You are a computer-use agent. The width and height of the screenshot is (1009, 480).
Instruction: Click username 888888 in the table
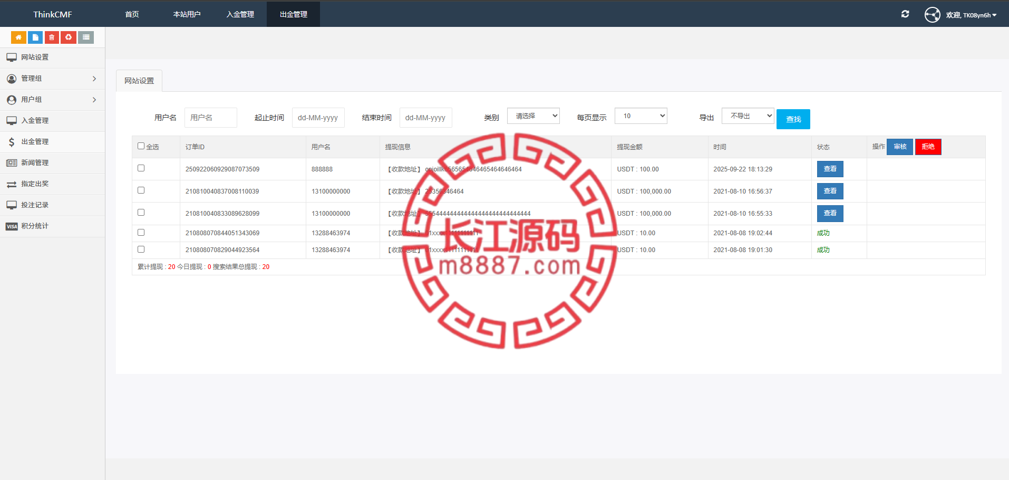(322, 169)
